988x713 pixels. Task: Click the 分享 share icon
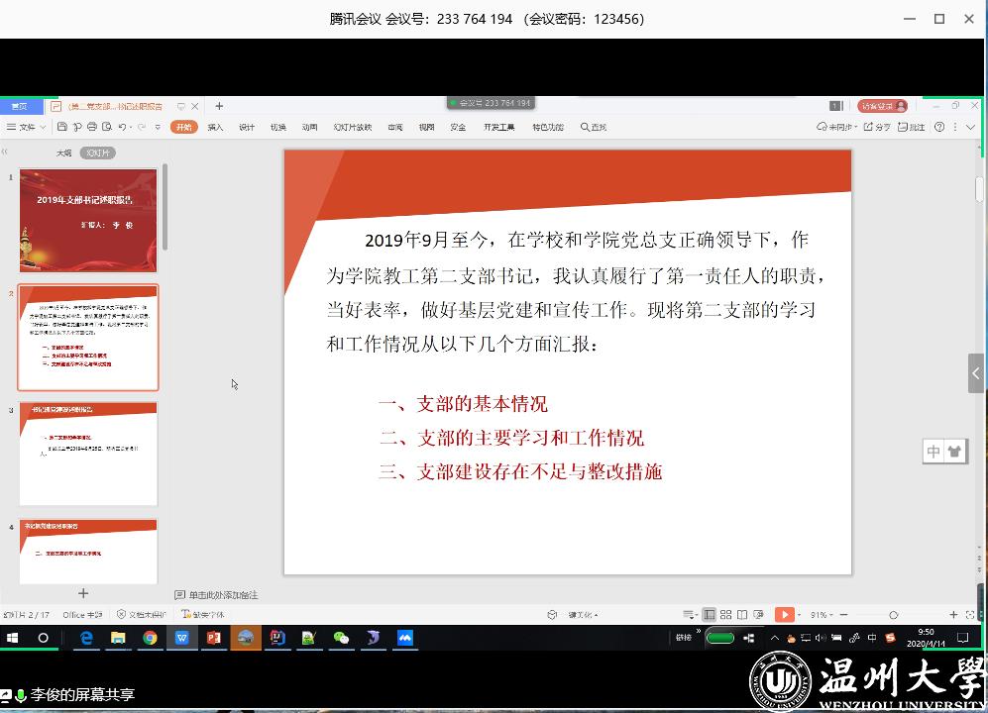tap(876, 127)
